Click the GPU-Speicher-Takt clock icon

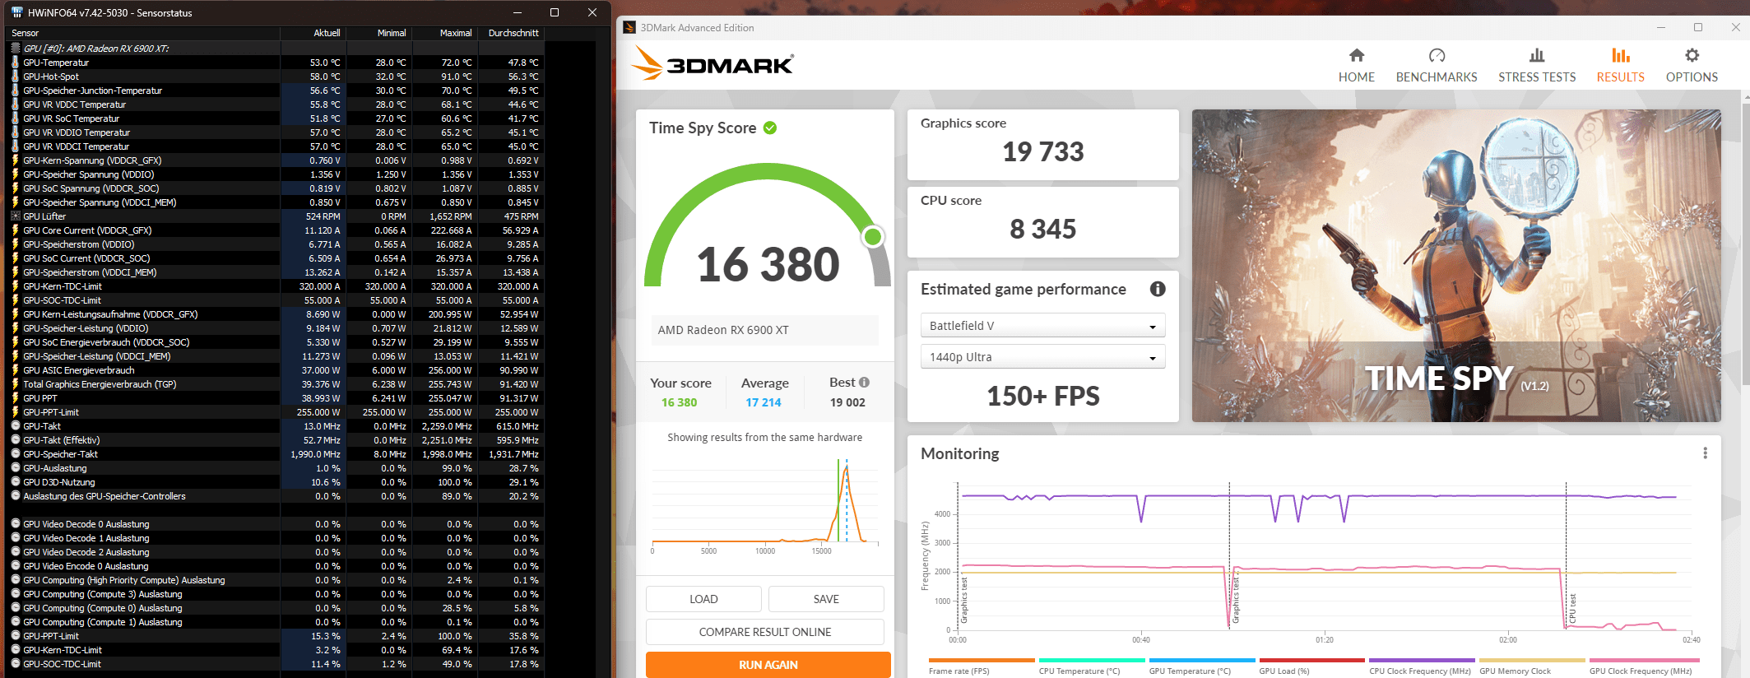click(x=15, y=454)
